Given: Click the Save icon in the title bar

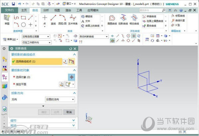Looking at the screenshot, I should coord(13,4).
